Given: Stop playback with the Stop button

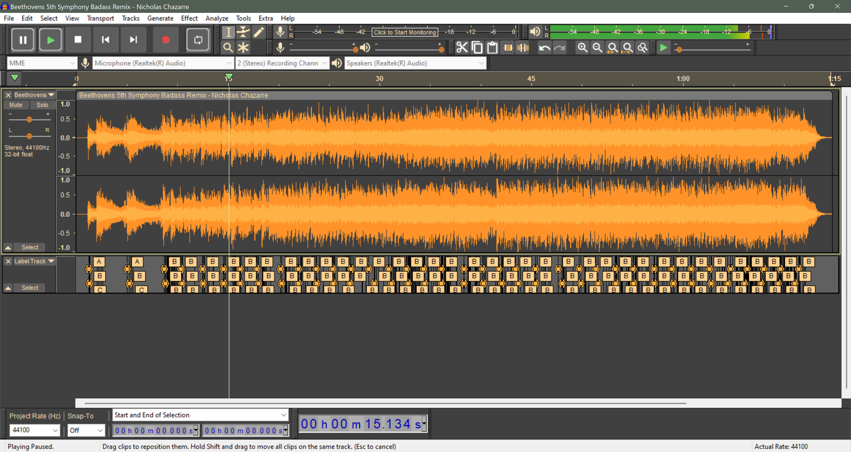Looking at the screenshot, I should tap(78, 40).
